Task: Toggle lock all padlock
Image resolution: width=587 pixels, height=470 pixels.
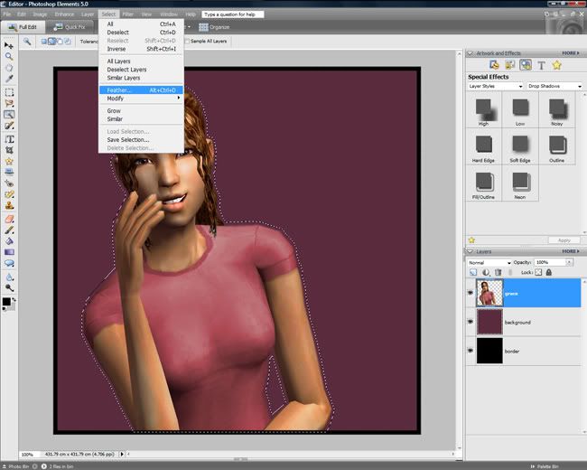Action: (x=549, y=272)
